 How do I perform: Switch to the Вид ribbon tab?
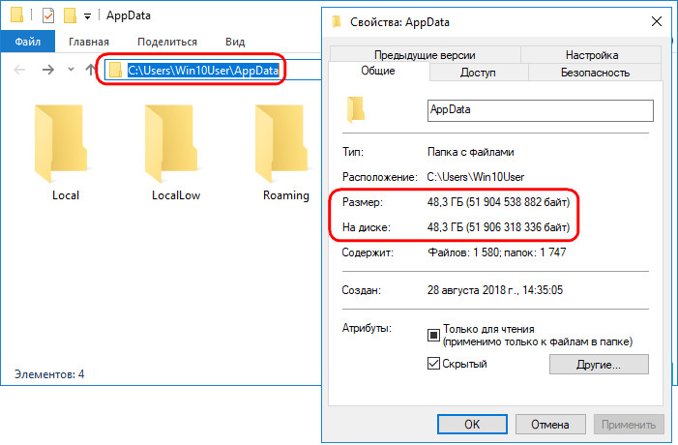(235, 42)
